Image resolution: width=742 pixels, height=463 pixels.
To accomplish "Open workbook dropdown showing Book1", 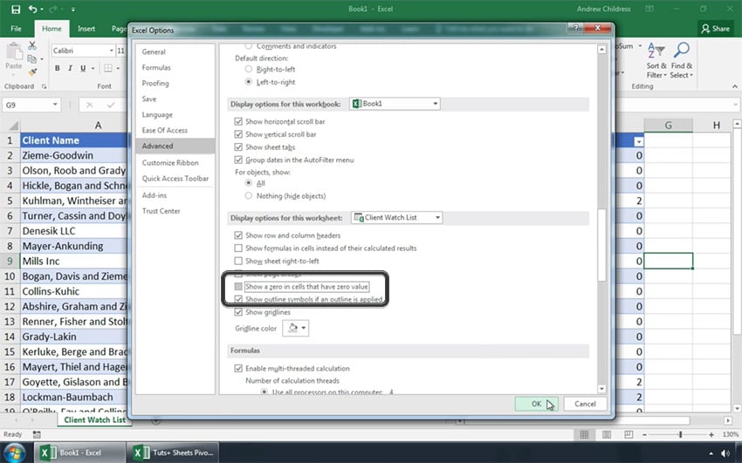I will (x=395, y=104).
